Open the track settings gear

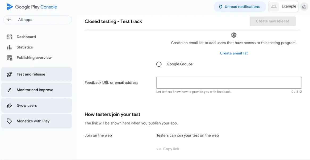click(x=234, y=35)
